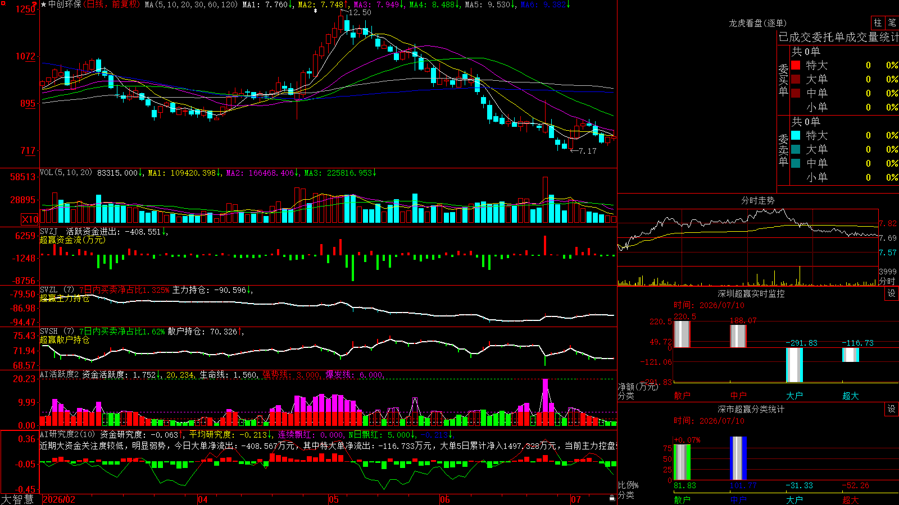Click the 中创环保 stock name in chart header
The image size is (899, 505).
(x=65, y=4)
